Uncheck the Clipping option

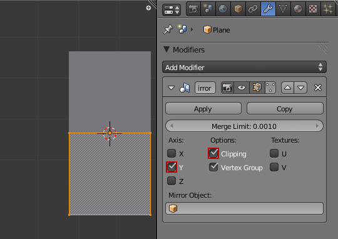pos(213,153)
